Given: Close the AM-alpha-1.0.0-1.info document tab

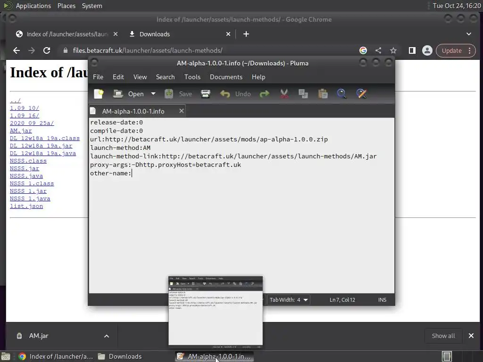Looking at the screenshot, I should click(x=182, y=111).
